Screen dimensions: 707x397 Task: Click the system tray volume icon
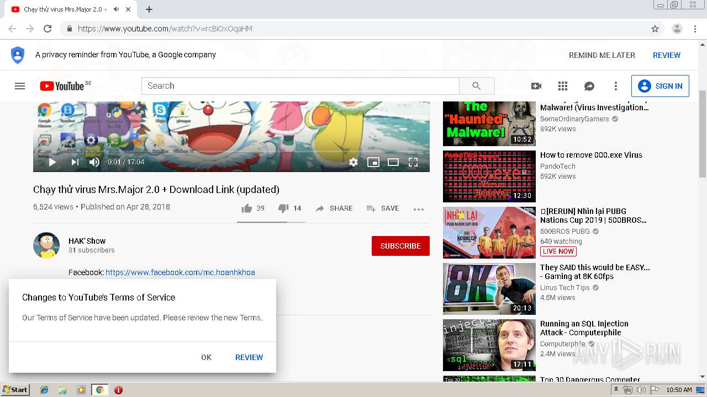[641, 390]
